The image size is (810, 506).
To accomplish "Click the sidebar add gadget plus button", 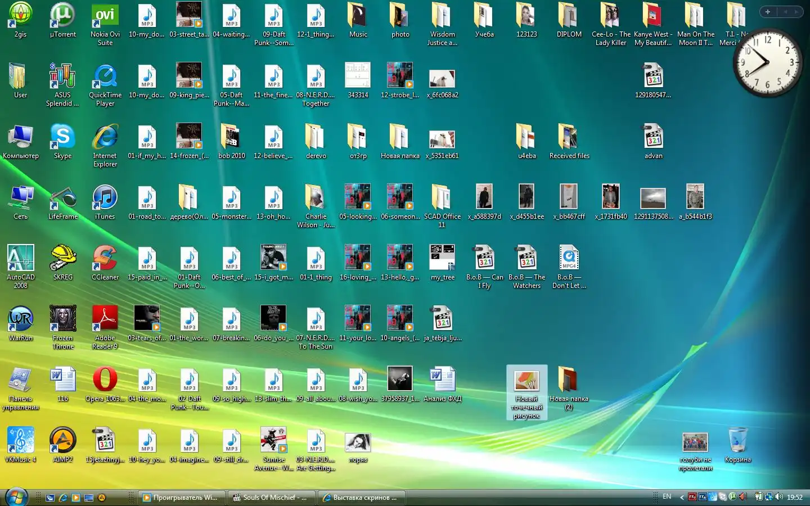I will click(x=767, y=12).
